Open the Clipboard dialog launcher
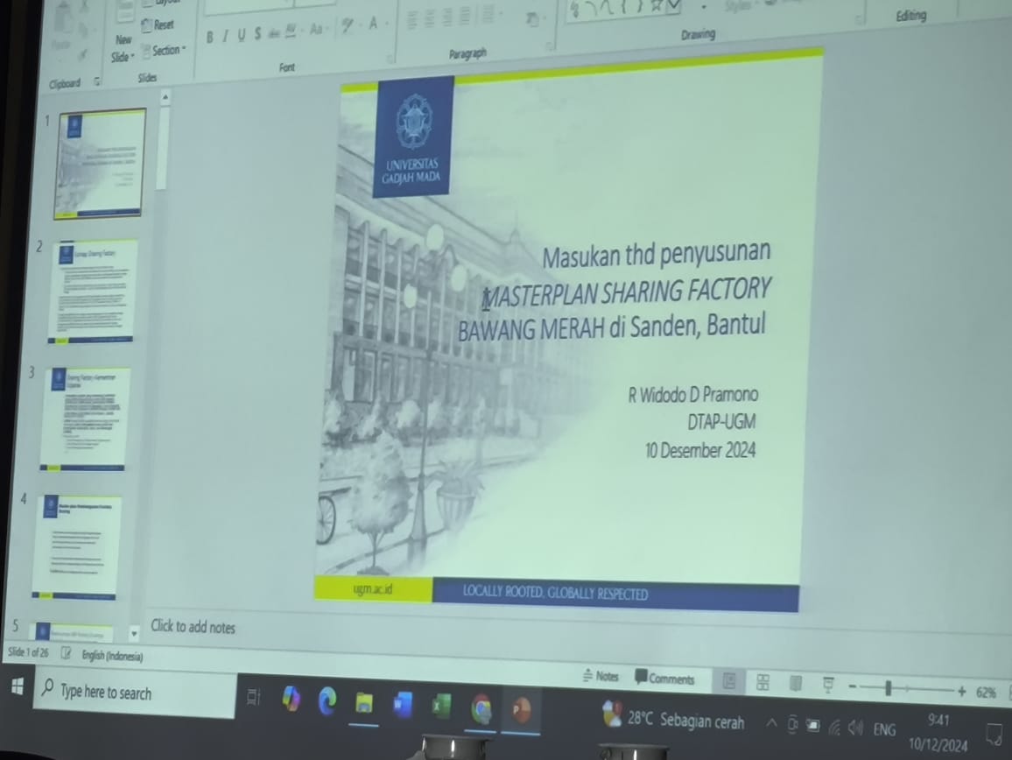This screenshot has width=1012, height=760. click(x=97, y=81)
